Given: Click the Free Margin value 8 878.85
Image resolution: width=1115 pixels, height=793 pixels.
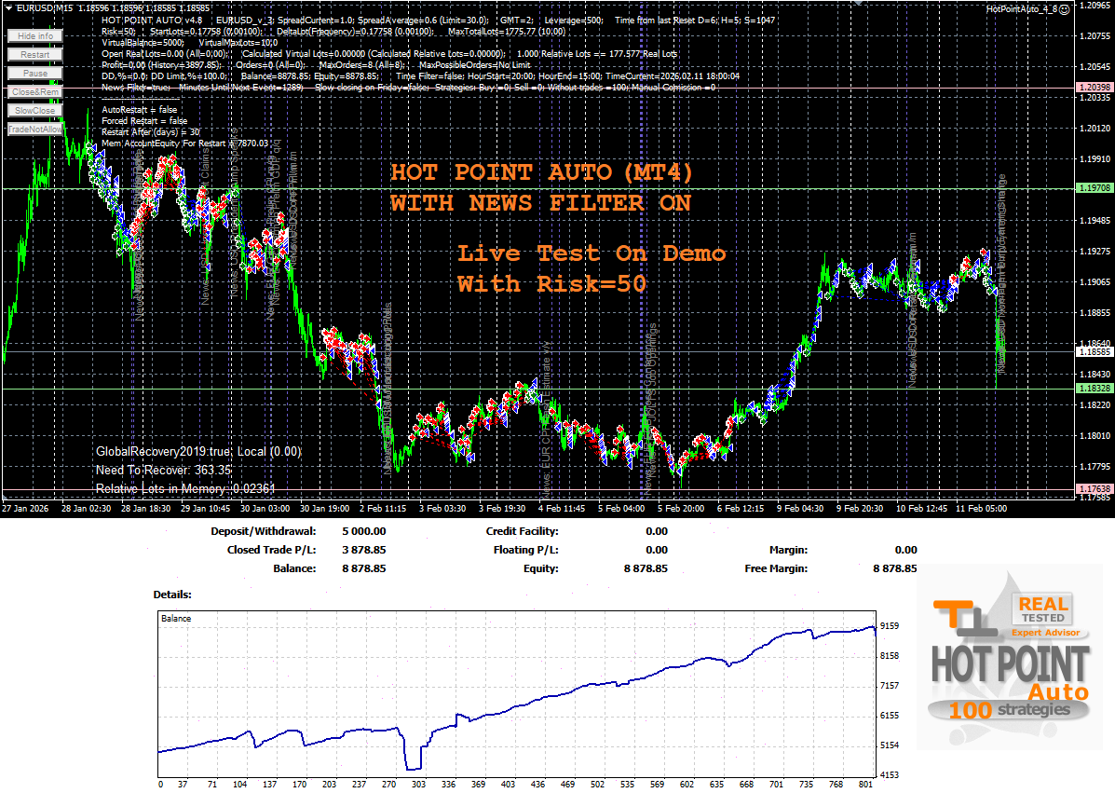Looking at the screenshot, I should pyautogui.click(x=894, y=568).
